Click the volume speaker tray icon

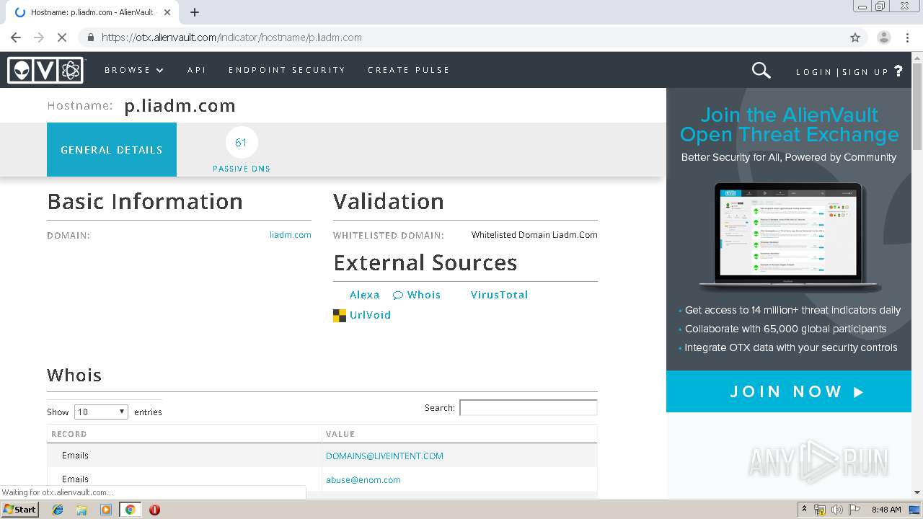point(836,510)
